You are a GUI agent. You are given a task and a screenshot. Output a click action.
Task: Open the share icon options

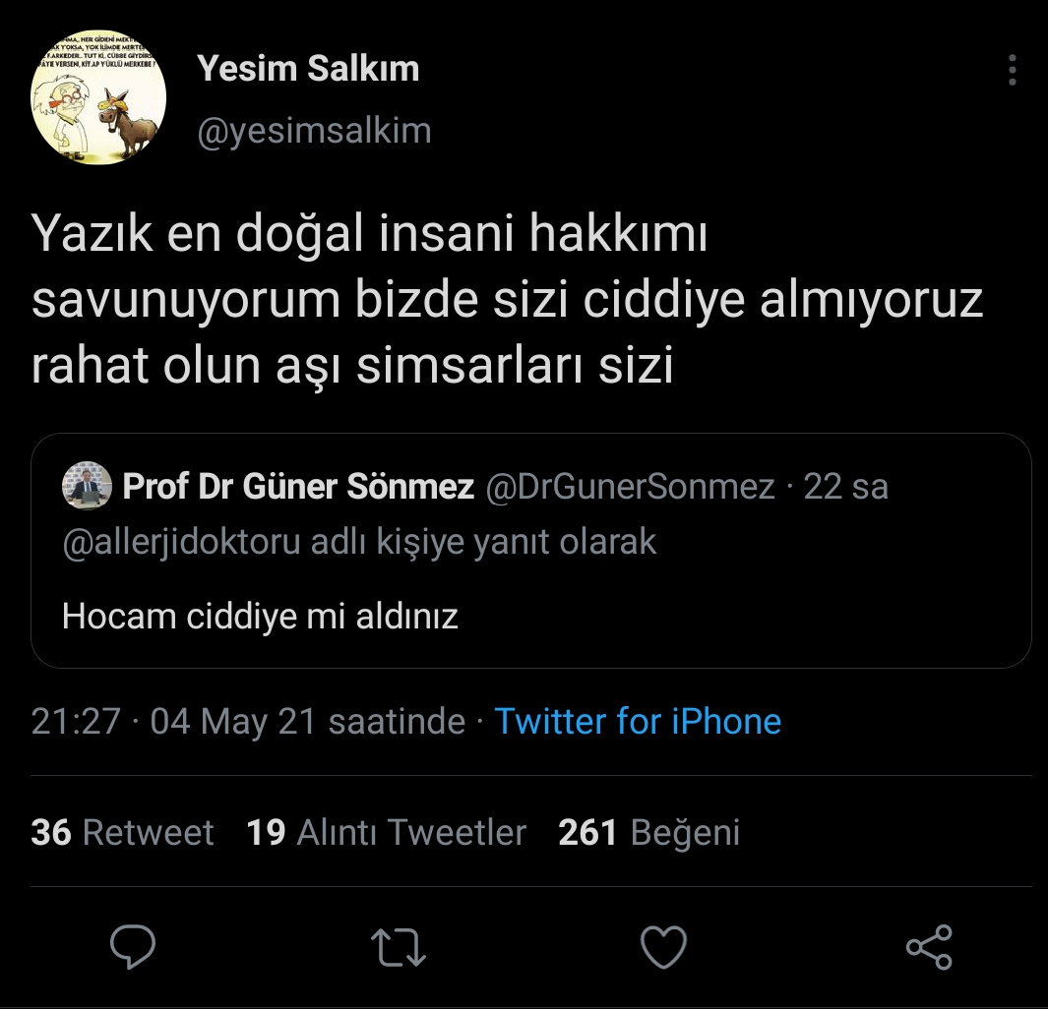click(928, 946)
